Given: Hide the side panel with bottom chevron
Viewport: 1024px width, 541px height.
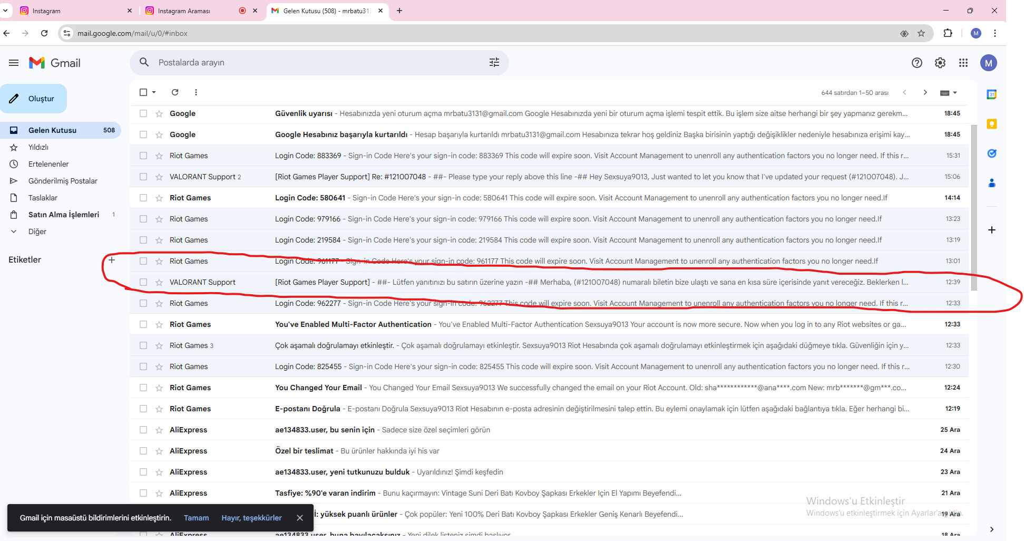Looking at the screenshot, I should point(992,529).
